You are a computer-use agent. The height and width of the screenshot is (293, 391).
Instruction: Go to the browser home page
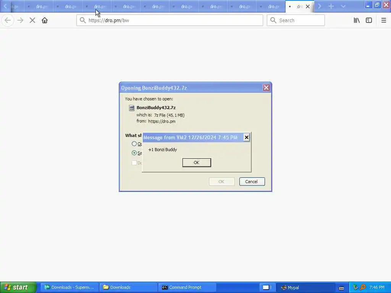pyautogui.click(x=45, y=21)
